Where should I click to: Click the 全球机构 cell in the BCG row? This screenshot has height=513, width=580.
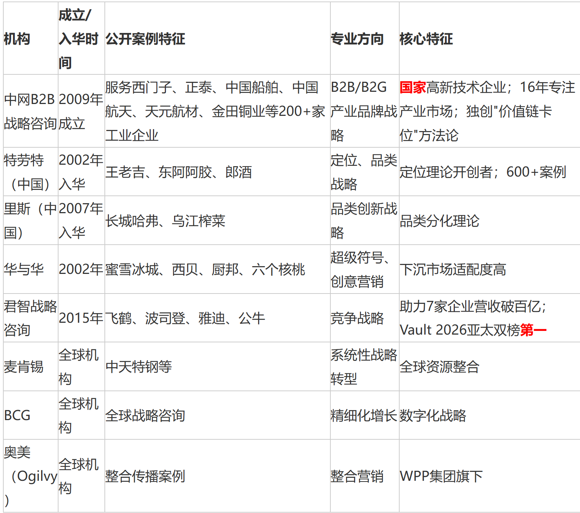coord(81,415)
